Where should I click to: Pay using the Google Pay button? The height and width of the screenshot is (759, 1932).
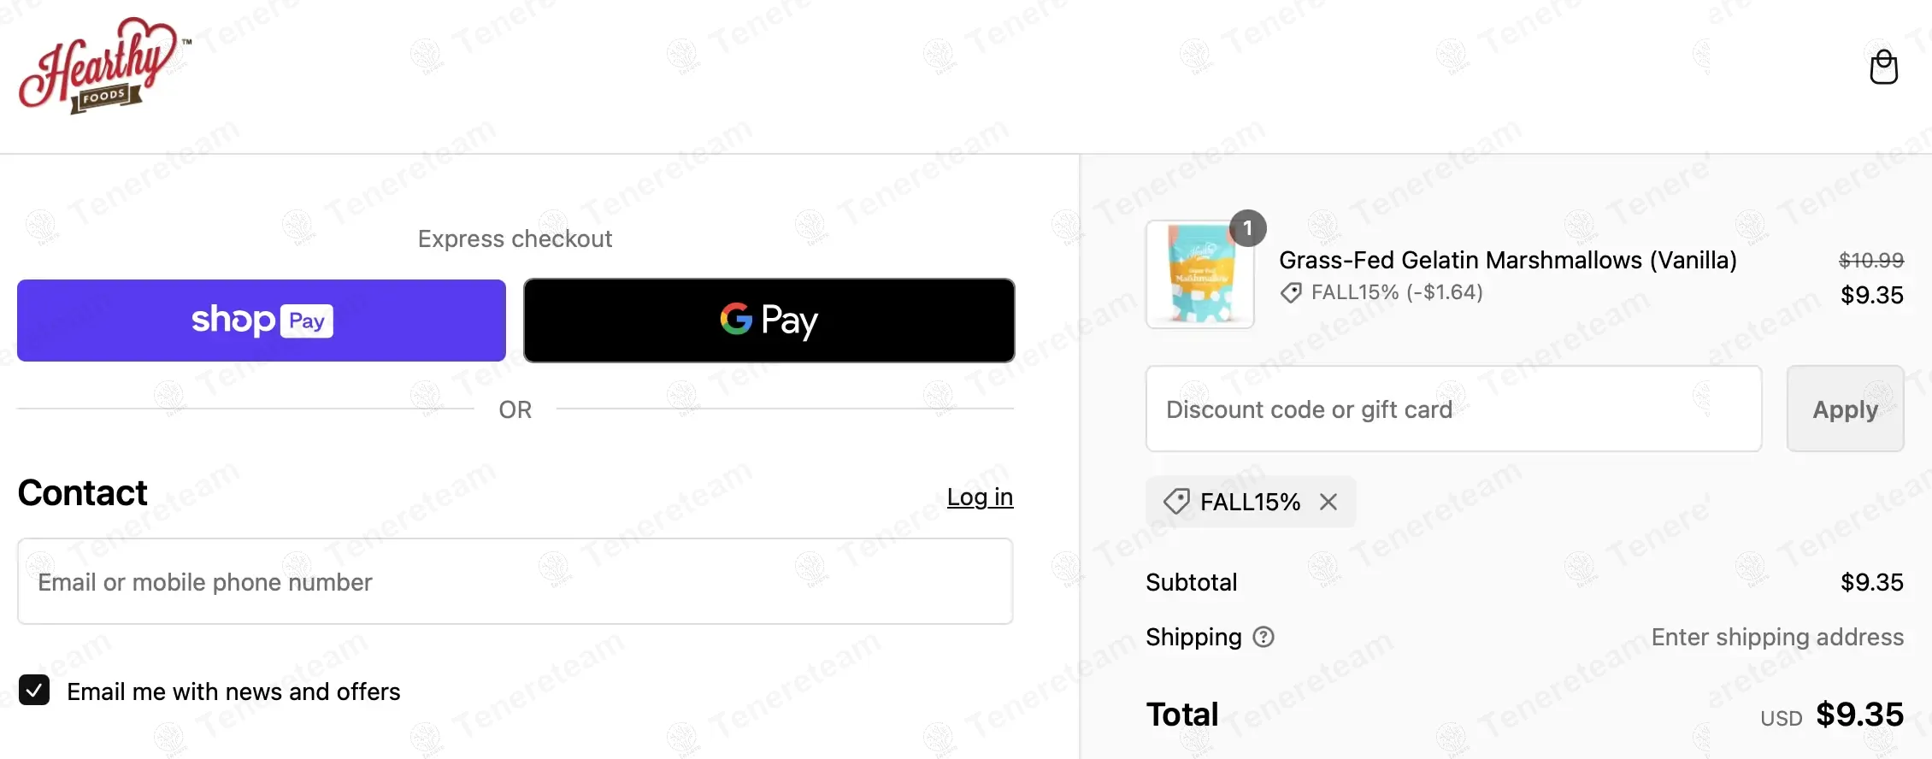coord(769,321)
